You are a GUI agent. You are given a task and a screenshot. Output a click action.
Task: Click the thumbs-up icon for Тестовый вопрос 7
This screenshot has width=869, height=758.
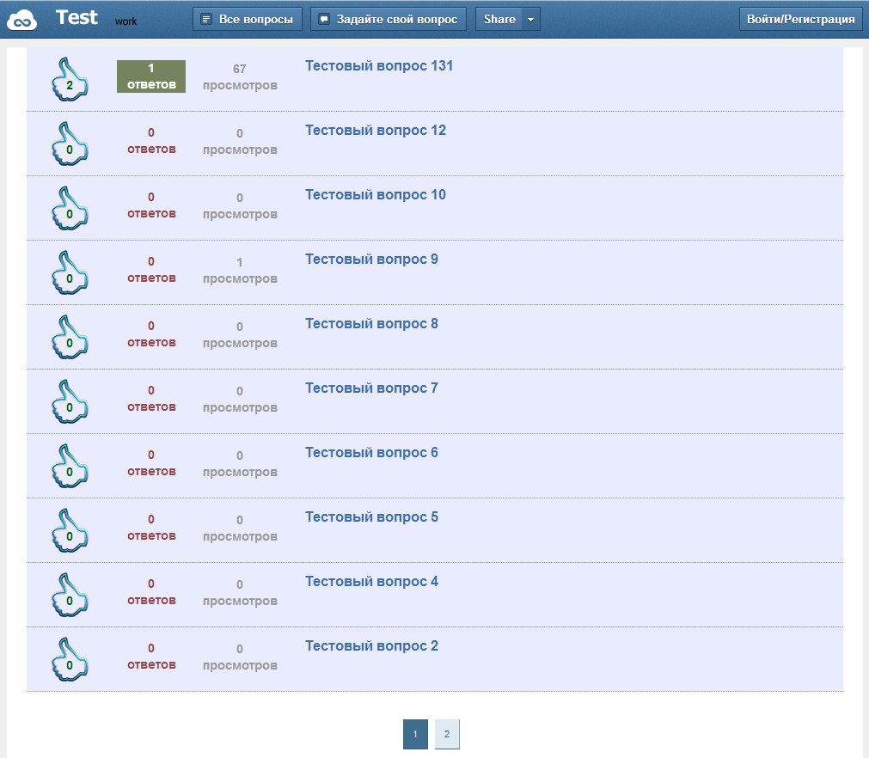click(x=70, y=401)
